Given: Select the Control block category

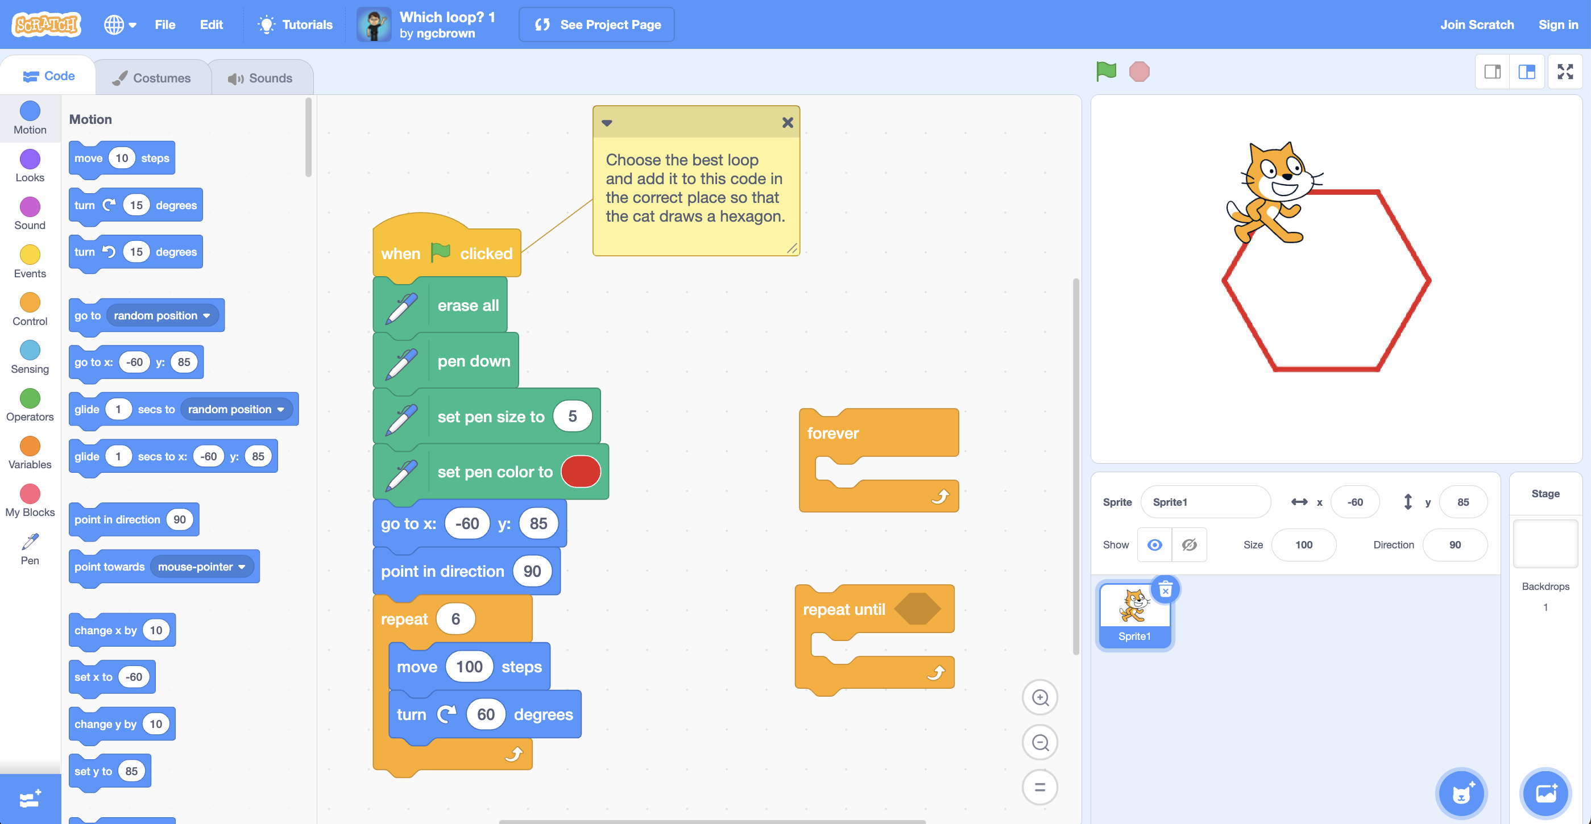Looking at the screenshot, I should [x=30, y=309].
